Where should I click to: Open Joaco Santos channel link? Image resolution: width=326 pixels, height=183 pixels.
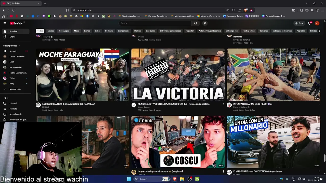[143, 107]
